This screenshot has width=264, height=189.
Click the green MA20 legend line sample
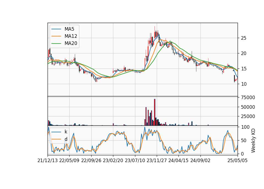(x=56, y=44)
